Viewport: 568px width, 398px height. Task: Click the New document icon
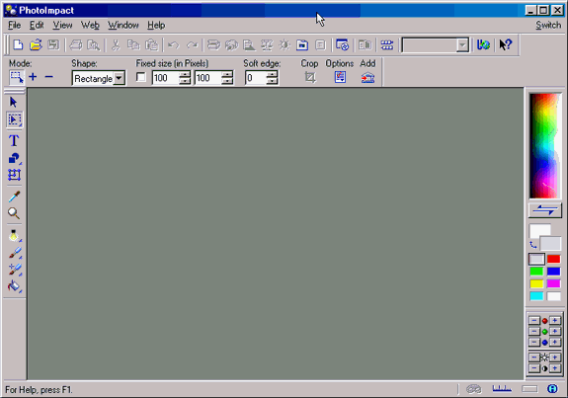(x=18, y=44)
